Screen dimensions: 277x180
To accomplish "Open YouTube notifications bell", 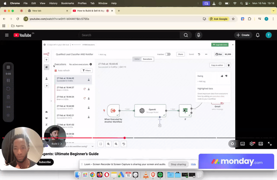I will (x=258, y=35).
